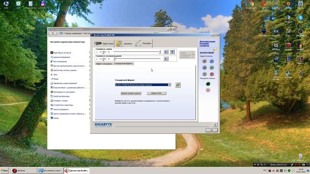
Task: Click the restore-defaults icon beside format dropdown
Action: click(x=178, y=85)
